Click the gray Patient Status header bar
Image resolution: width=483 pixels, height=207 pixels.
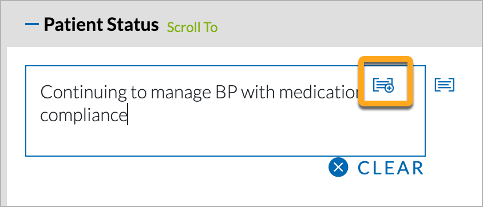pyautogui.click(x=339, y=25)
